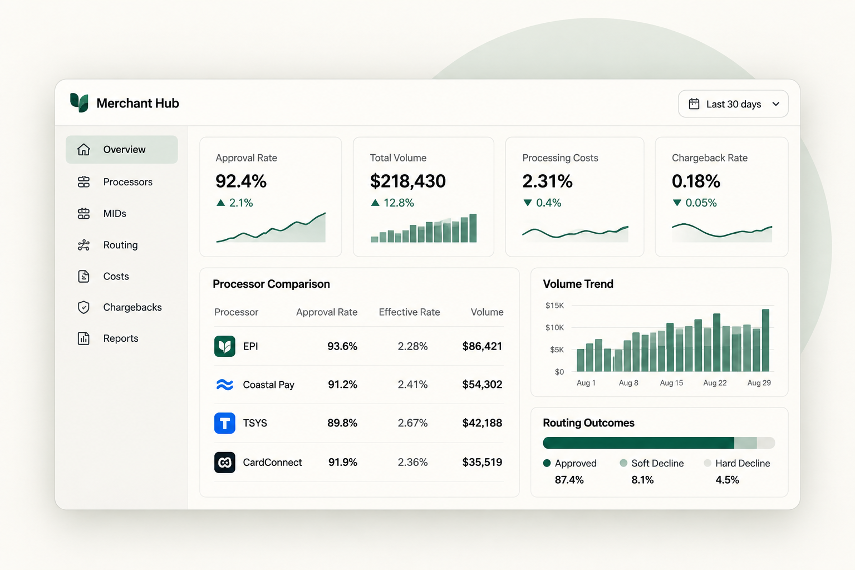
Task: Sort by Approval Rate column header
Action: [327, 312]
